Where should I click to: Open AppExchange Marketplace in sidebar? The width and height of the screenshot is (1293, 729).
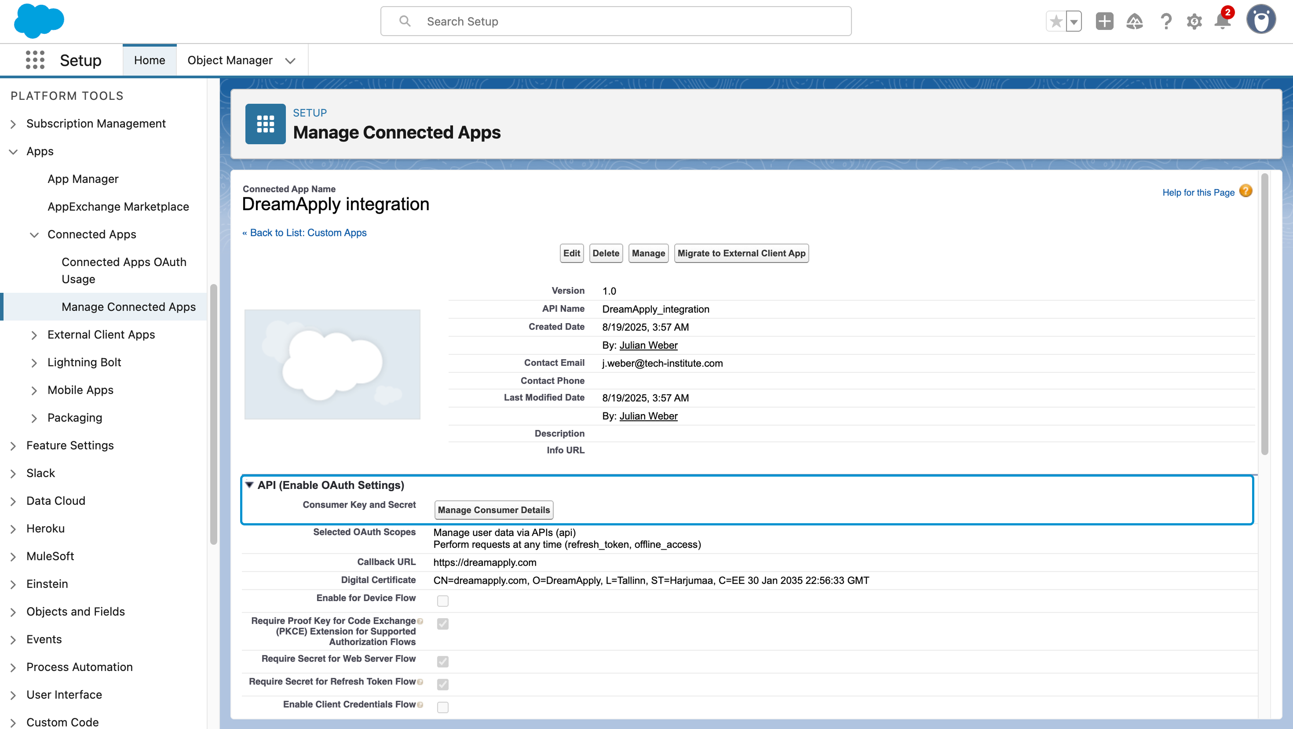(118, 207)
